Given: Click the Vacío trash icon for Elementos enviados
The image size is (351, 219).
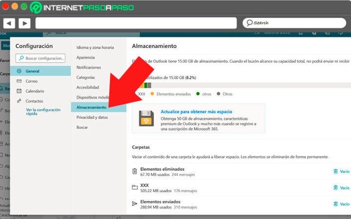Looking at the screenshot, I should point(335,204).
